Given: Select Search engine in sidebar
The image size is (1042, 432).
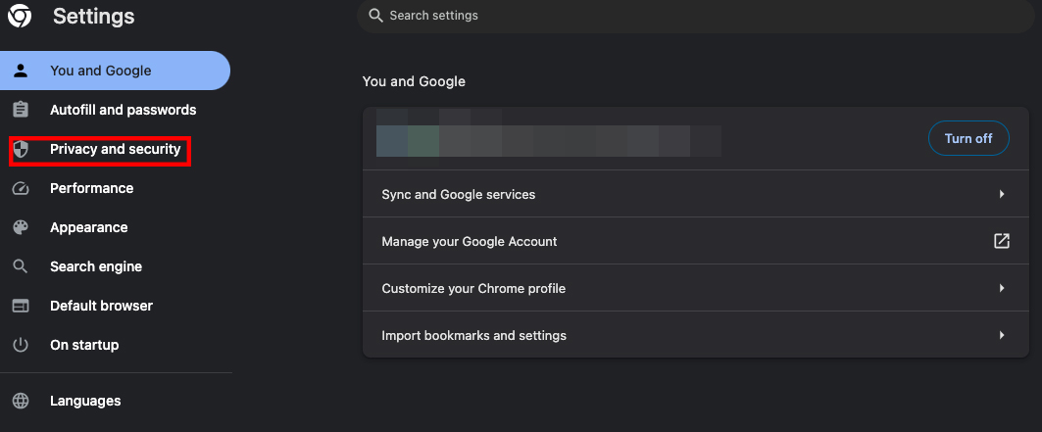Looking at the screenshot, I should tap(115, 266).
